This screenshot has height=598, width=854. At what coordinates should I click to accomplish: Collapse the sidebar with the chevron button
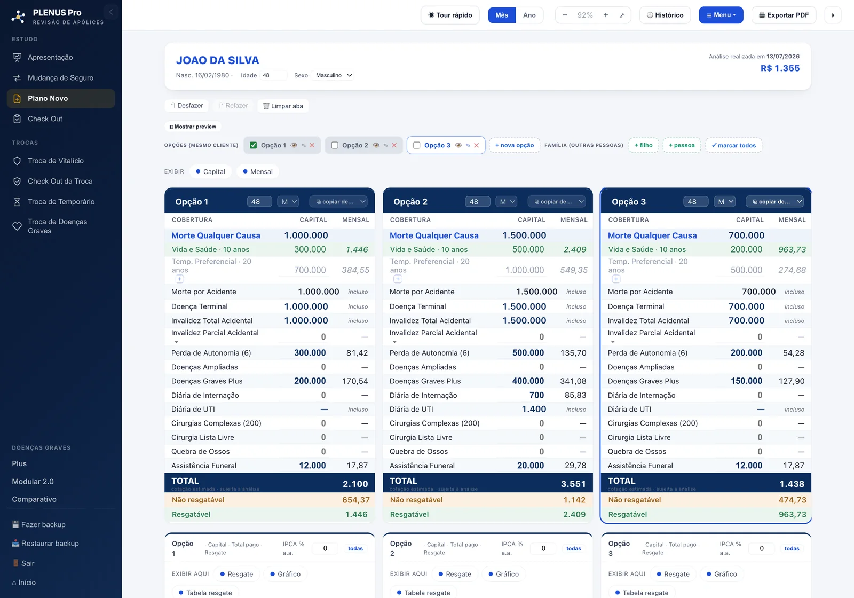click(110, 12)
